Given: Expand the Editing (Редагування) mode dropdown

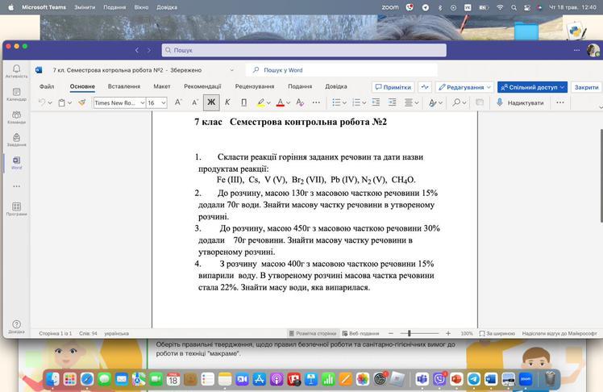Looking at the screenshot, I should point(489,87).
